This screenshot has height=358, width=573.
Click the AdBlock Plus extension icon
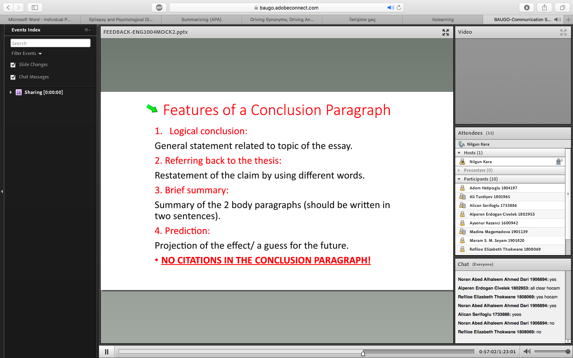(159, 8)
